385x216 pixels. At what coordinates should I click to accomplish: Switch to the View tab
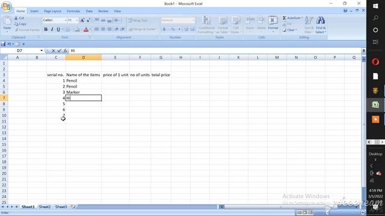[x=117, y=11]
